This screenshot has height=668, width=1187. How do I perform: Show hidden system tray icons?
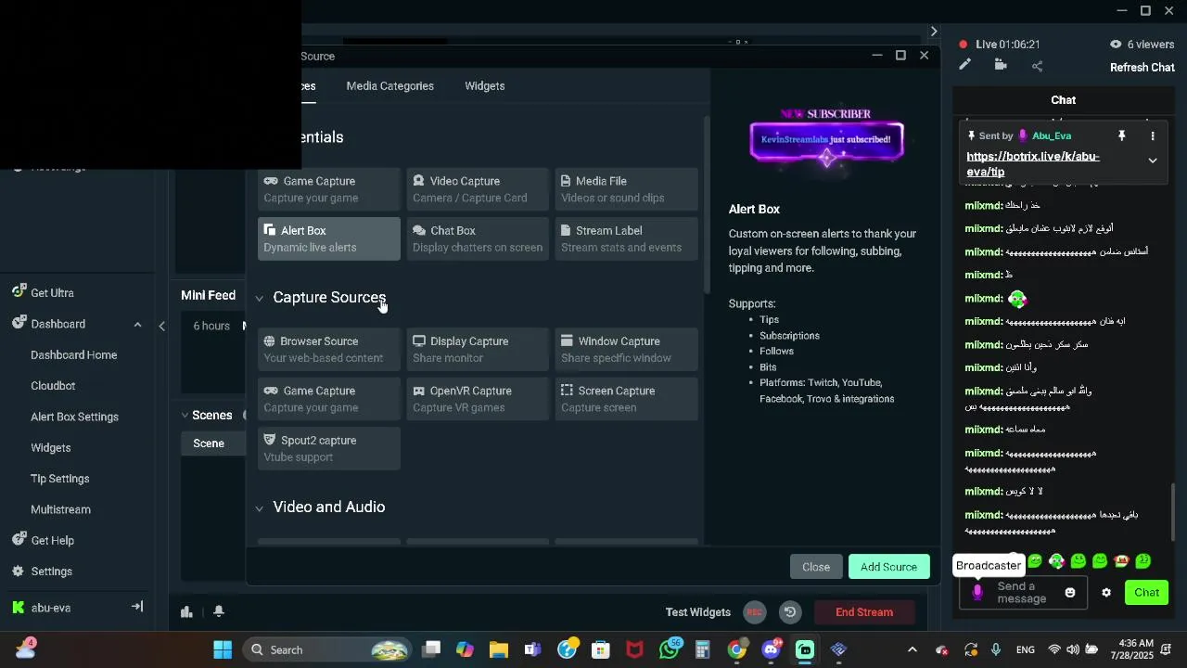(x=912, y=649)
